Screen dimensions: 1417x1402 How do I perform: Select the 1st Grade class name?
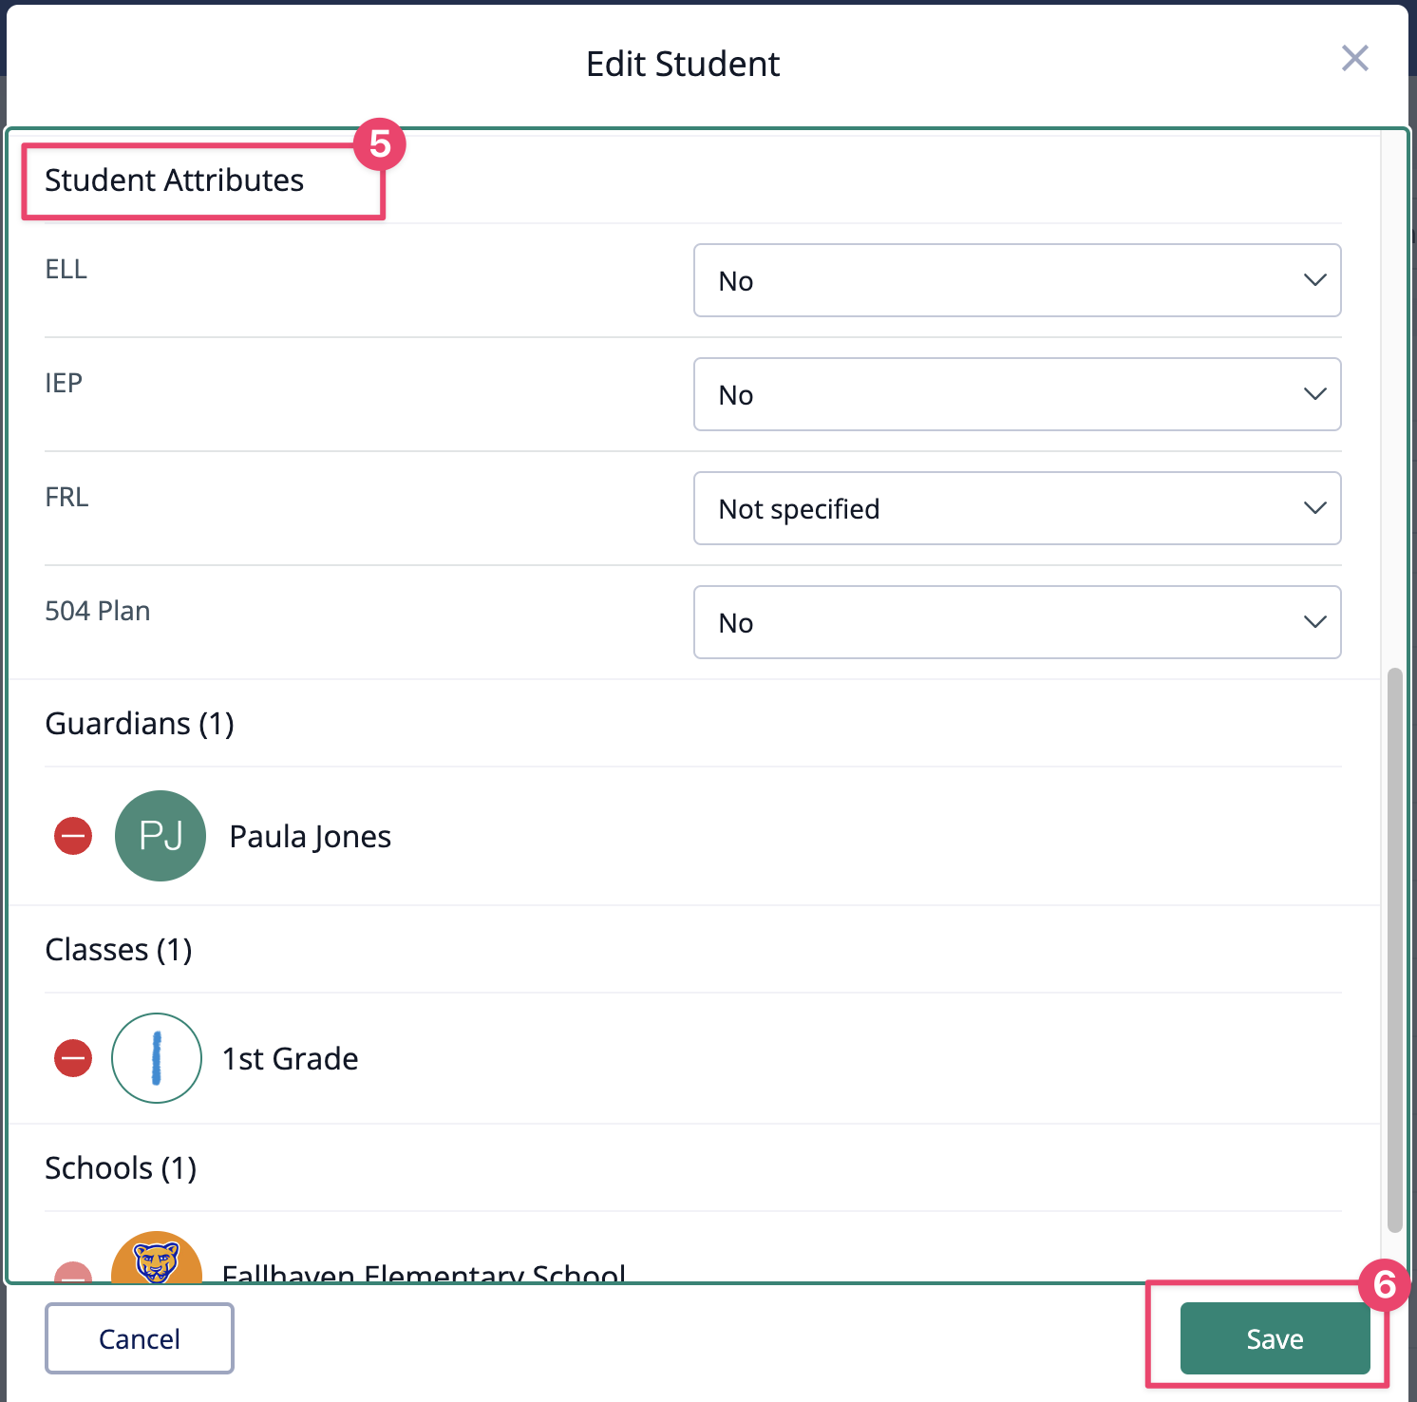click(x=291, y=1058)
